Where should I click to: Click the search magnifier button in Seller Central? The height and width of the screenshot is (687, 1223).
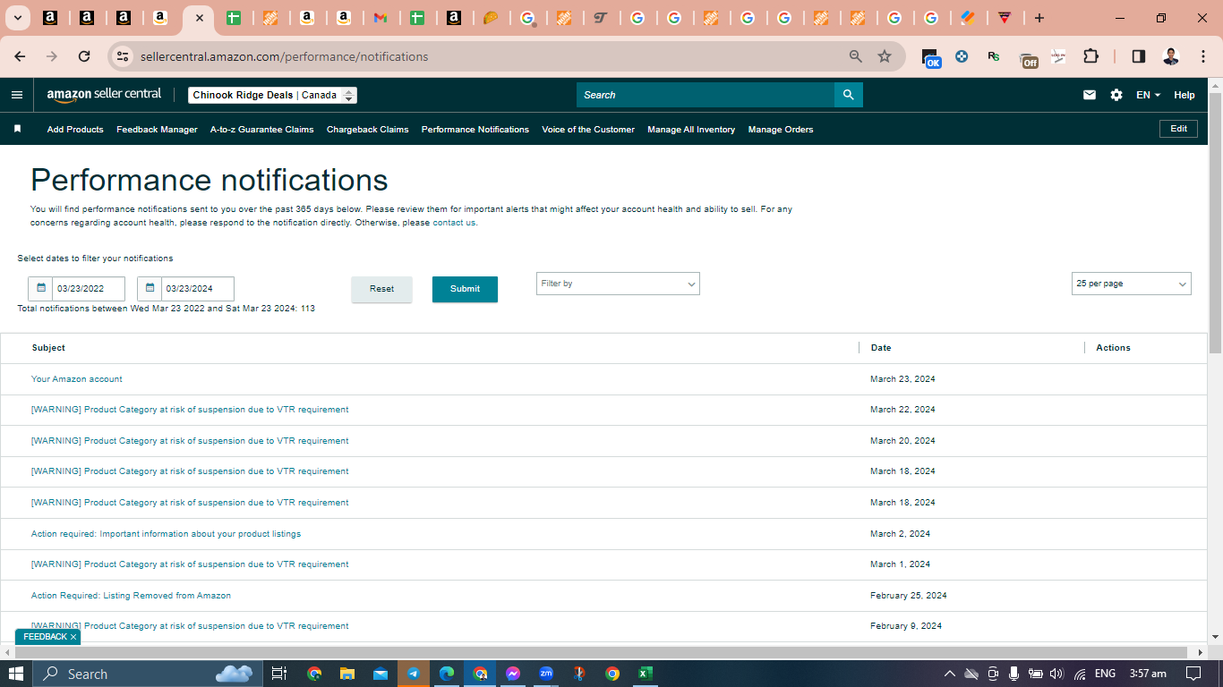coord(848,95)
